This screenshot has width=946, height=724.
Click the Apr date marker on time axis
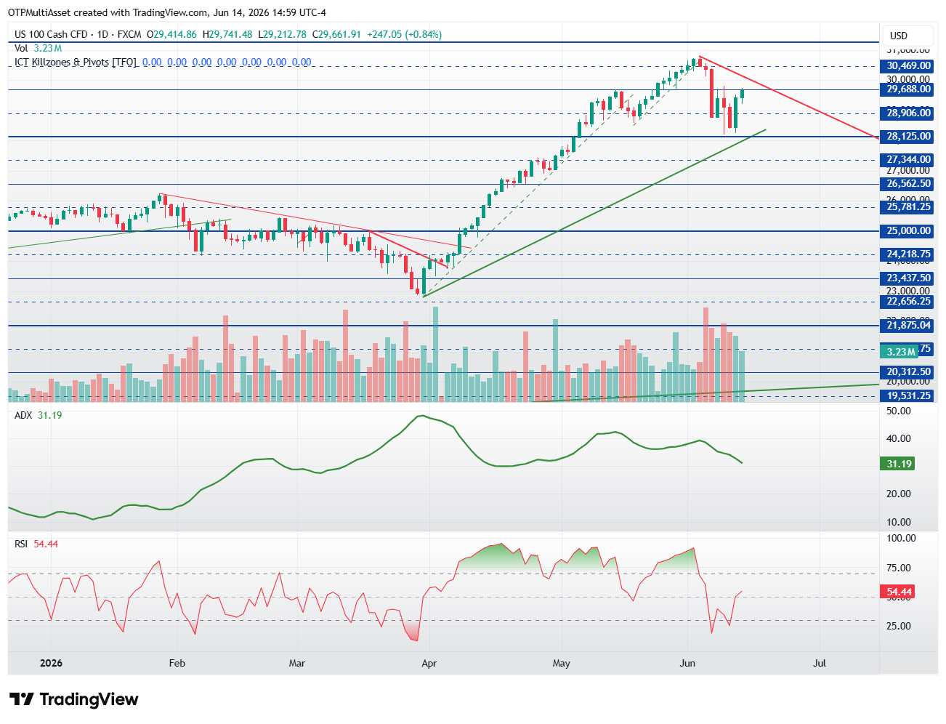(429, 663)
